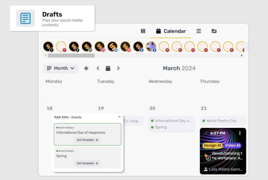268x180 pixels.
Task: Jump to today with the target icon
Action: (86, 68)
